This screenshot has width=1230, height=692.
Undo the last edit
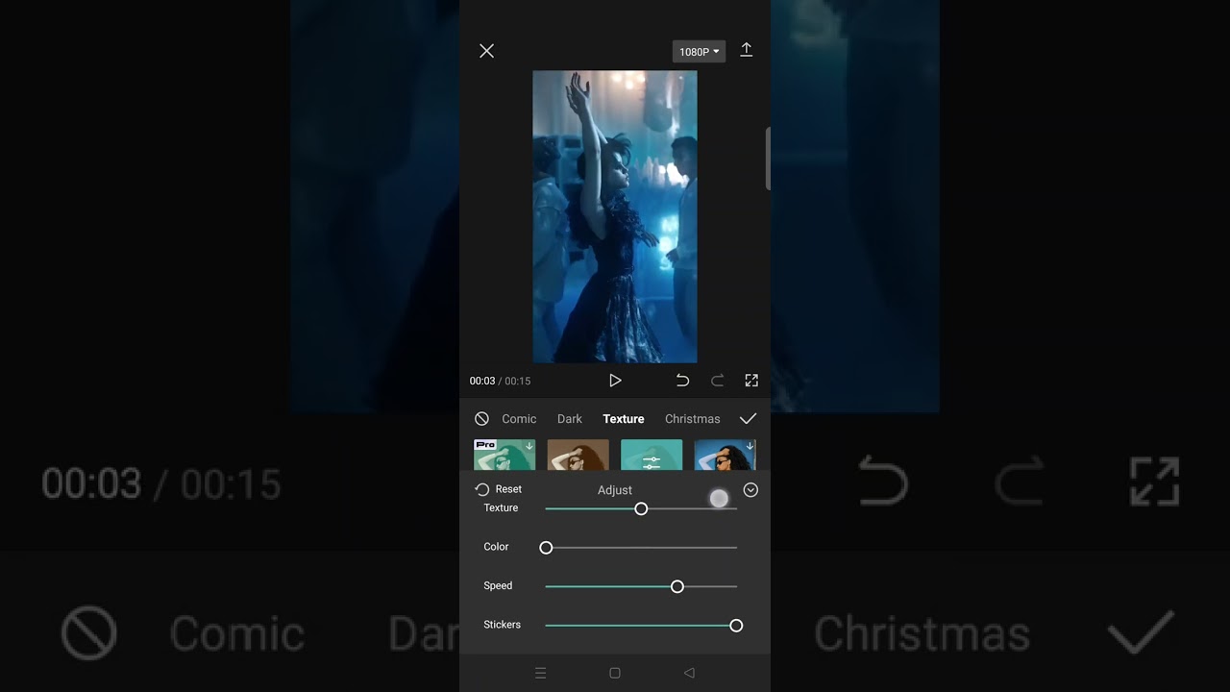682,381
